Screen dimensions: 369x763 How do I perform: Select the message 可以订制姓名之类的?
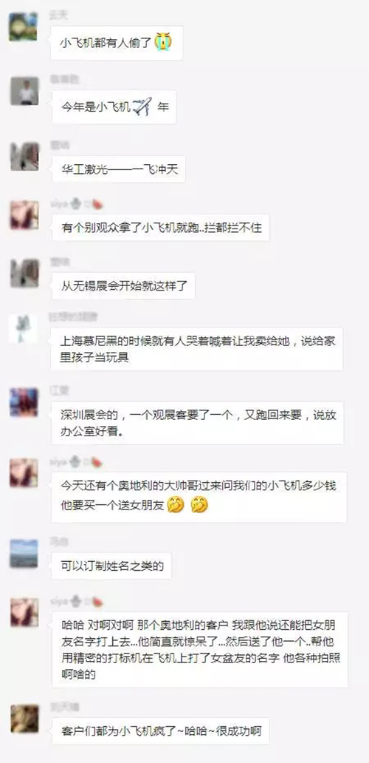tap(111, 566)
